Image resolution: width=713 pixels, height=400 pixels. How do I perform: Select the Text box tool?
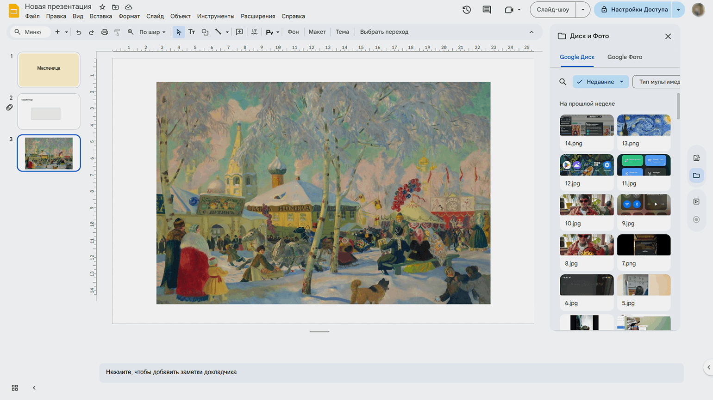[192, 32]
